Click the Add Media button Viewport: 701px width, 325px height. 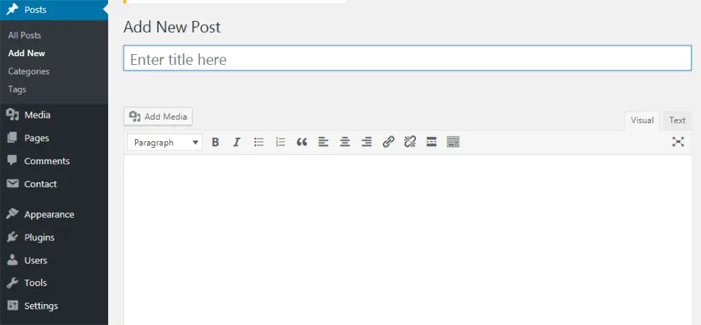click(158, 117)
